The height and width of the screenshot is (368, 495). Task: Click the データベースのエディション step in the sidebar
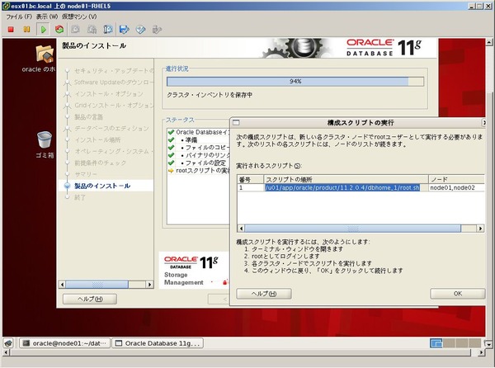pyautogui.click(x=111, y=129)
